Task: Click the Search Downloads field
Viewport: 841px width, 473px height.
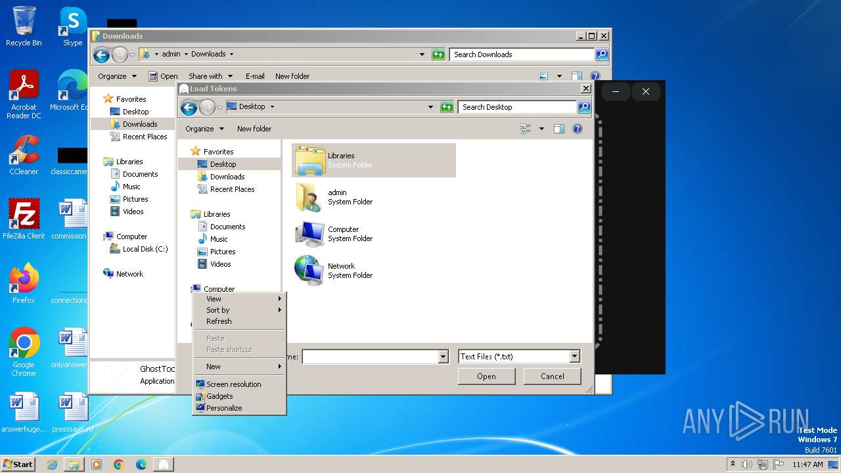Action: (x=522, y=55)
